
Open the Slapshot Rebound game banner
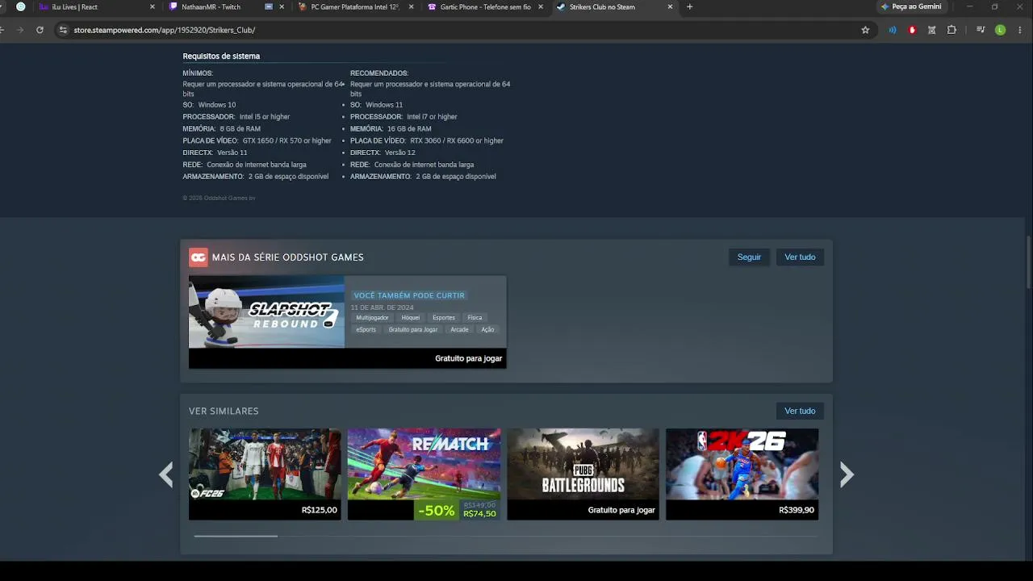266,311
